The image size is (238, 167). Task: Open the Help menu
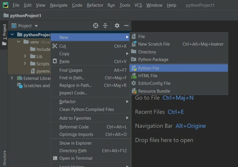click(171, 5)
